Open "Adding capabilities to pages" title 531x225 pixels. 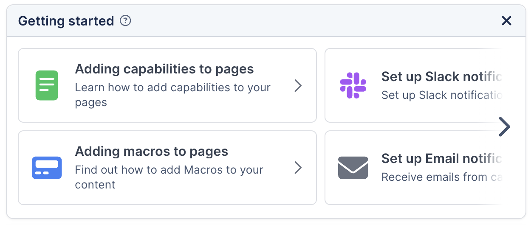click(164, 69)
